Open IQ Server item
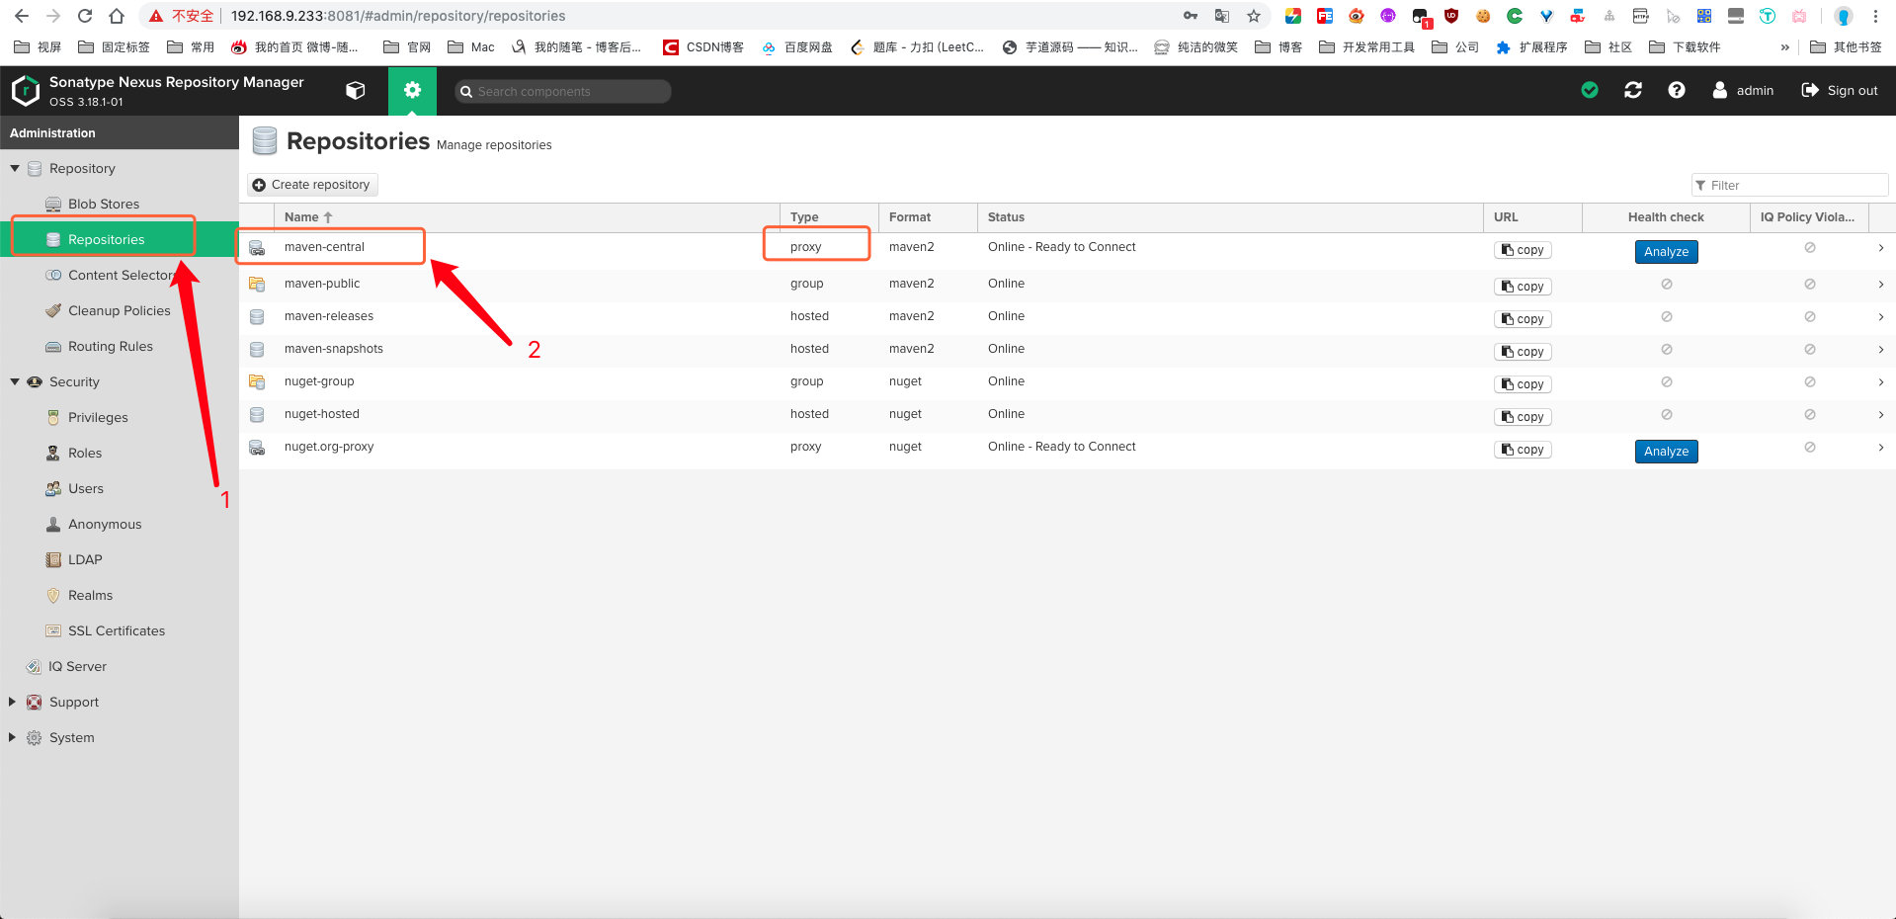The height and width of the screenshot is (919, 1896). tap(77, 667)
